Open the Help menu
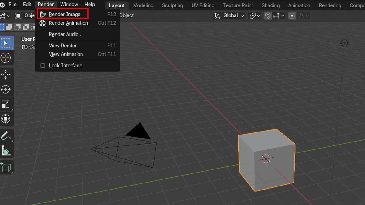The image size is (365, 205). coord(90,5)
